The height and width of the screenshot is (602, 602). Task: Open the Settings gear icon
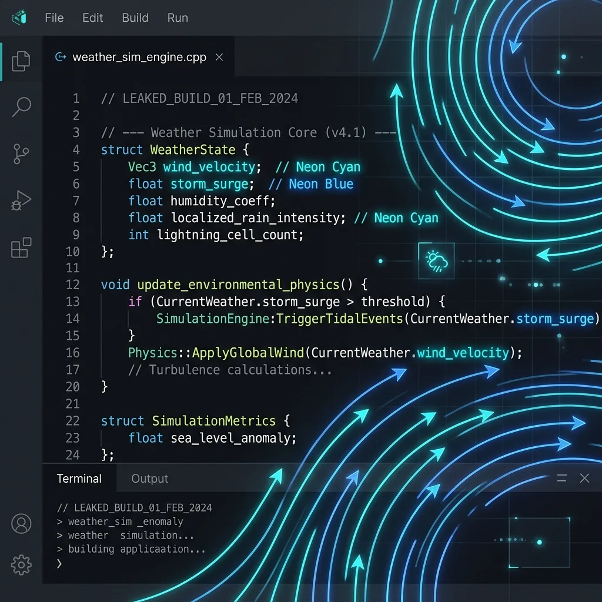pyautogui.click(x=21, y=565)
